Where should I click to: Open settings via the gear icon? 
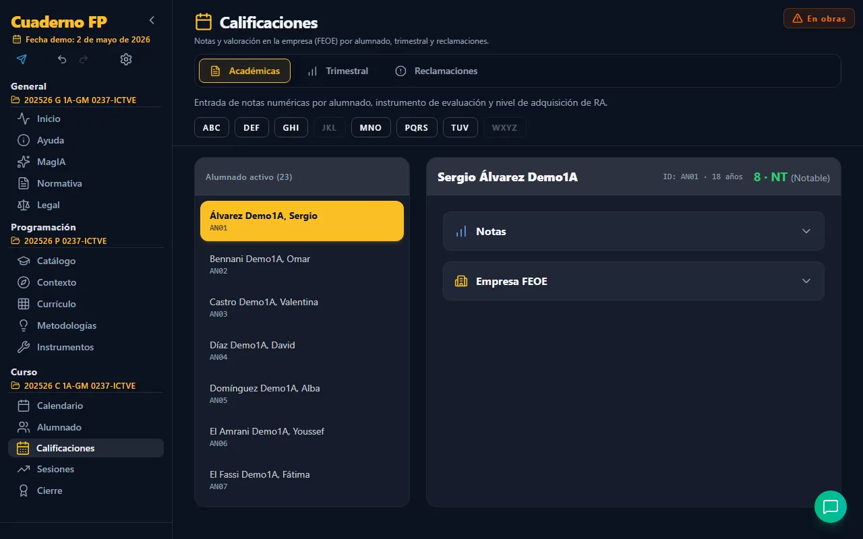[x=126, y=59]
